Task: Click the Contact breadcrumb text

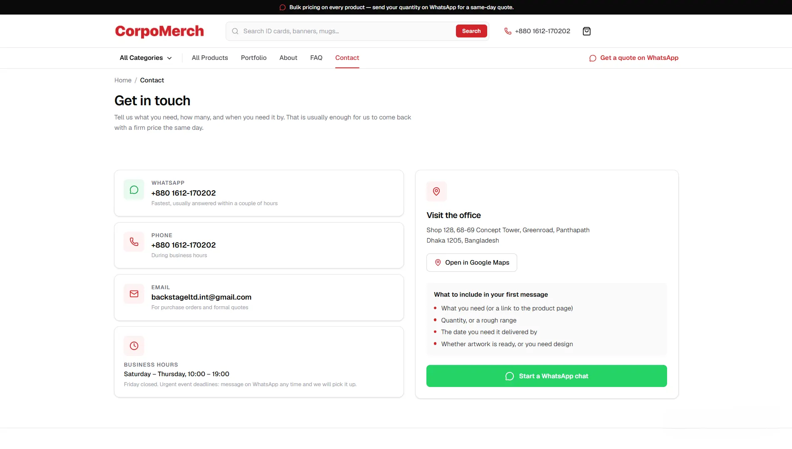Action: click(x=152, y=80)
